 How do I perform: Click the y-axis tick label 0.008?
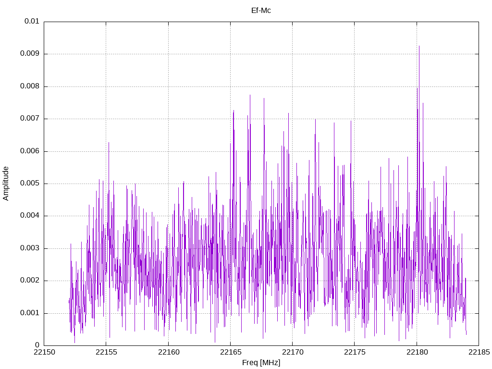30,86
